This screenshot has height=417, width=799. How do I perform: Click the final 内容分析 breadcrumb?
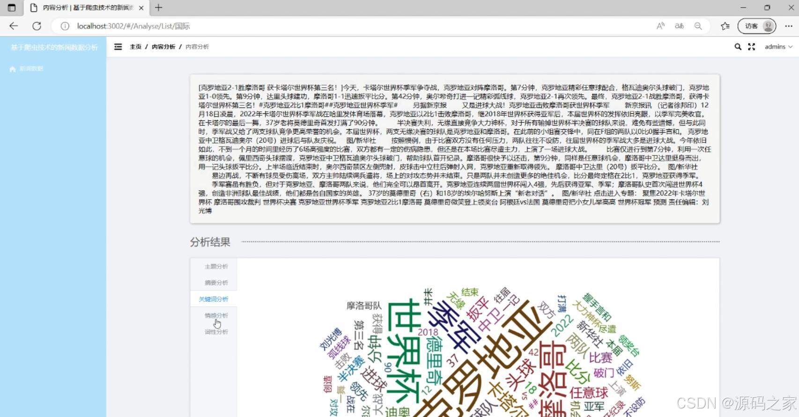tap(197, 47)
